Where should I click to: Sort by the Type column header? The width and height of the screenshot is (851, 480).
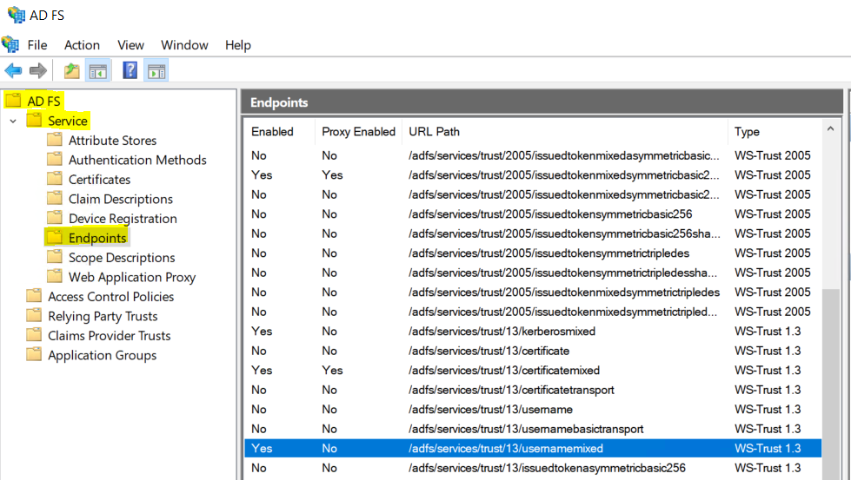[x=775, y=132]
